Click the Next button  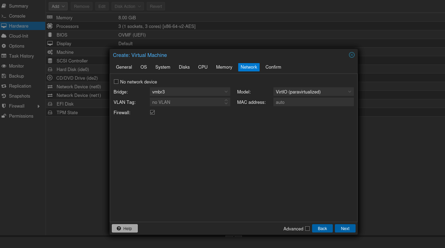point(345,228)
